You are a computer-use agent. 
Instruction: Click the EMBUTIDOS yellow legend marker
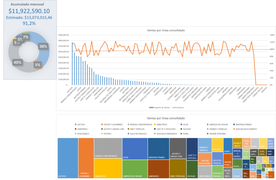(x=155, y=124)
